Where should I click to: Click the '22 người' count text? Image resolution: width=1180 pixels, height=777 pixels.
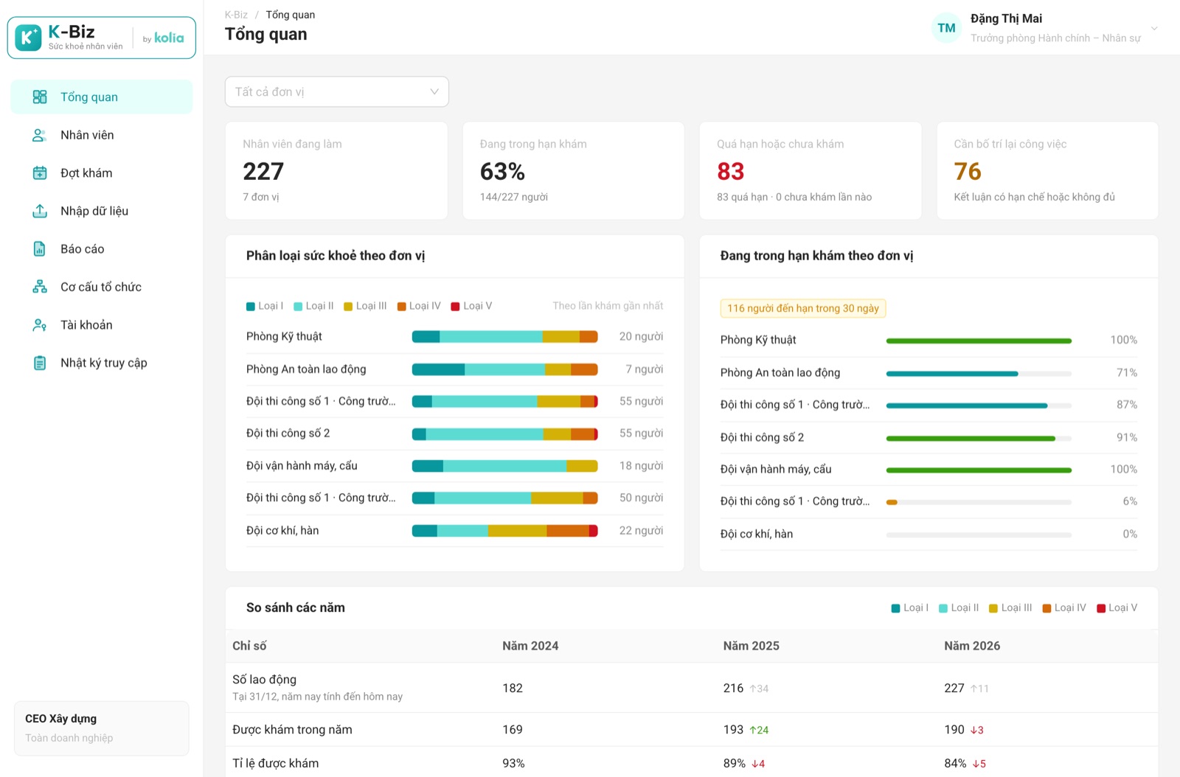point(641,531)
